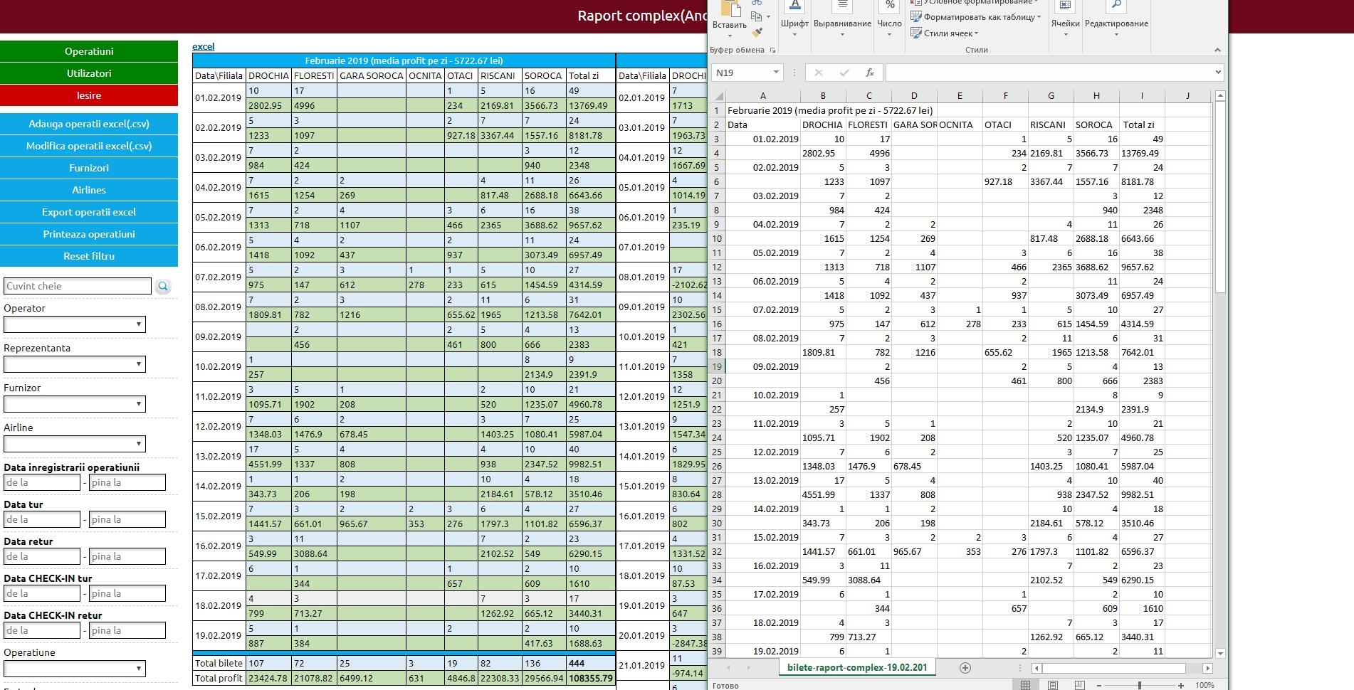The image size is (1354, 690).
Task: Open the clipboard pane dialog launcher
Action: (773, 51)
